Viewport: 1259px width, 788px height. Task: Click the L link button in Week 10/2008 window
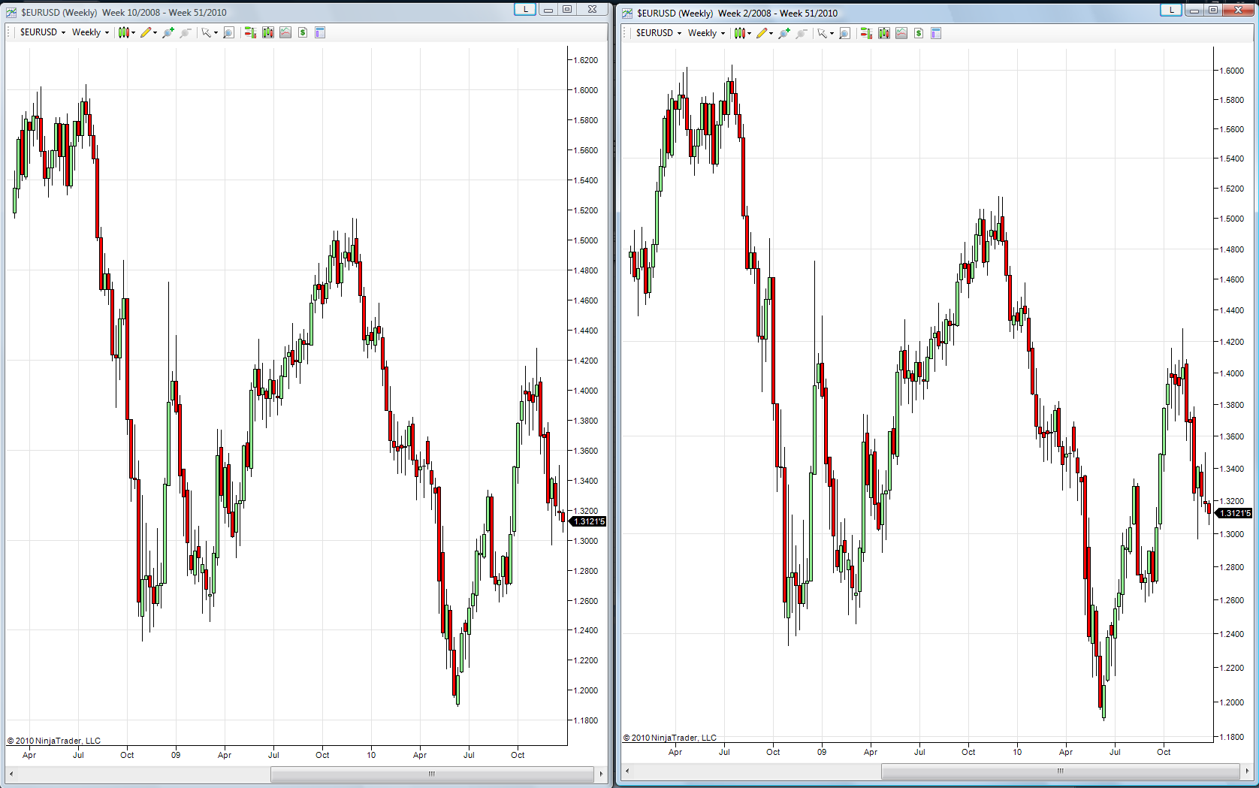[525, 9]
